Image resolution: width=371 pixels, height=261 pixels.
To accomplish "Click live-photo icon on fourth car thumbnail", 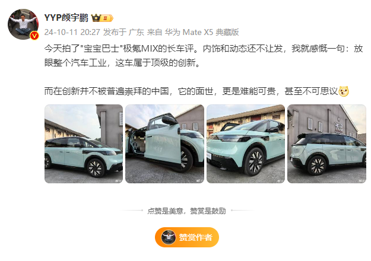I will pyautogui.click(x=360, y=180).
